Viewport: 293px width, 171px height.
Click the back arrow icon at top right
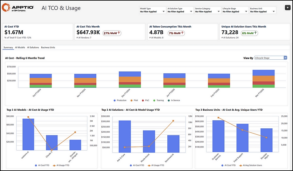287,7
